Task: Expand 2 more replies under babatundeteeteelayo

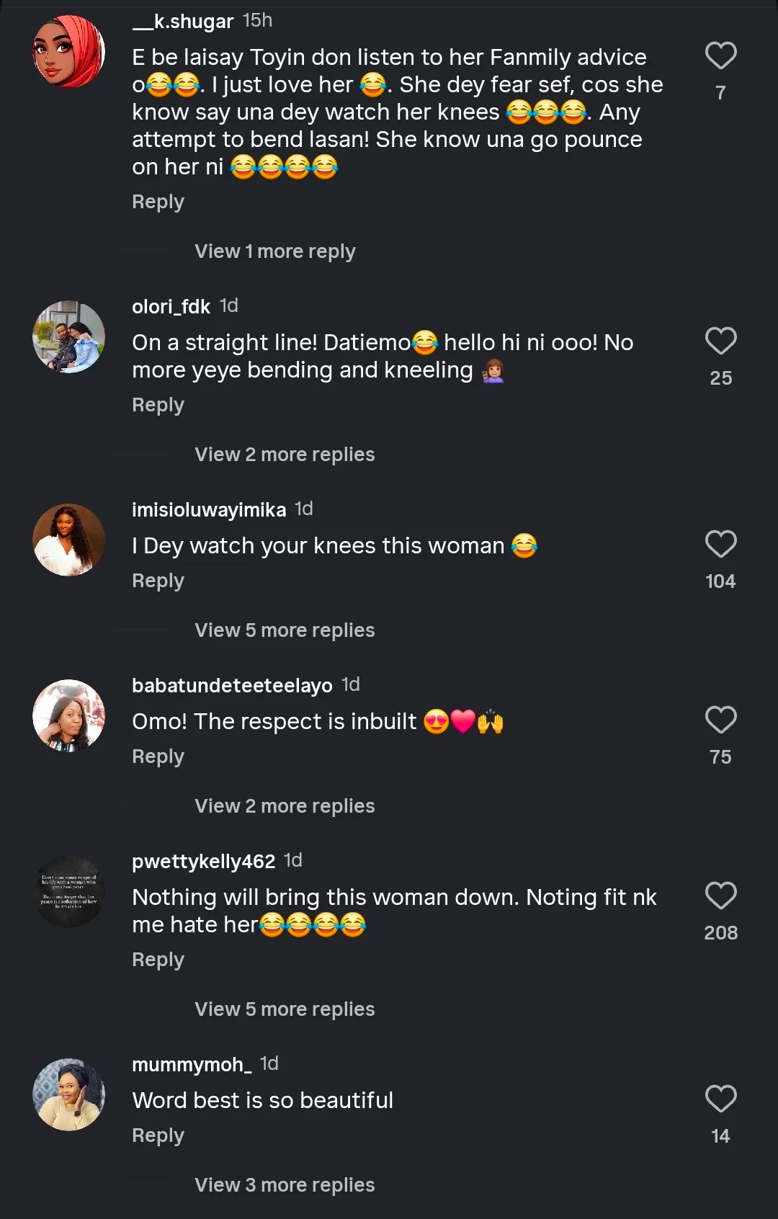Action: click(285, 806)
